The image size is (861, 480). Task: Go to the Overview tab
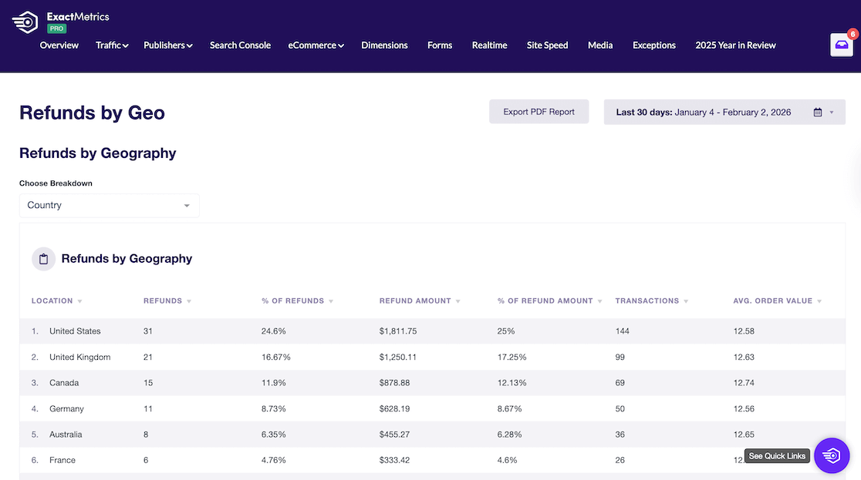59,45
